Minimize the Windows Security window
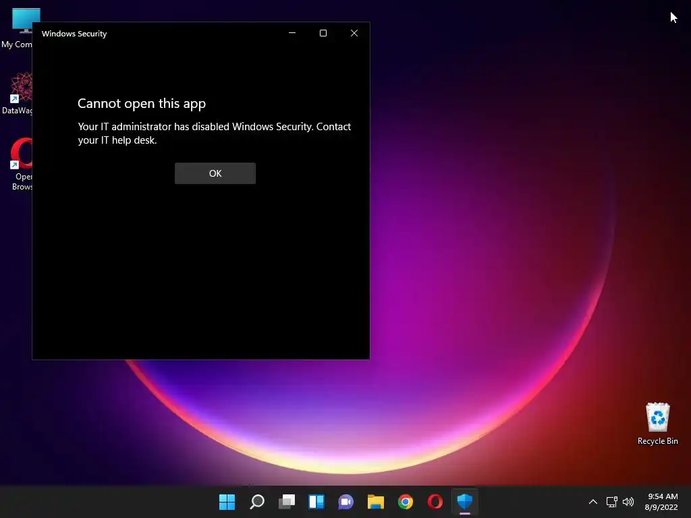Viewport: 691px width, 518px height. tap(292, 33)
